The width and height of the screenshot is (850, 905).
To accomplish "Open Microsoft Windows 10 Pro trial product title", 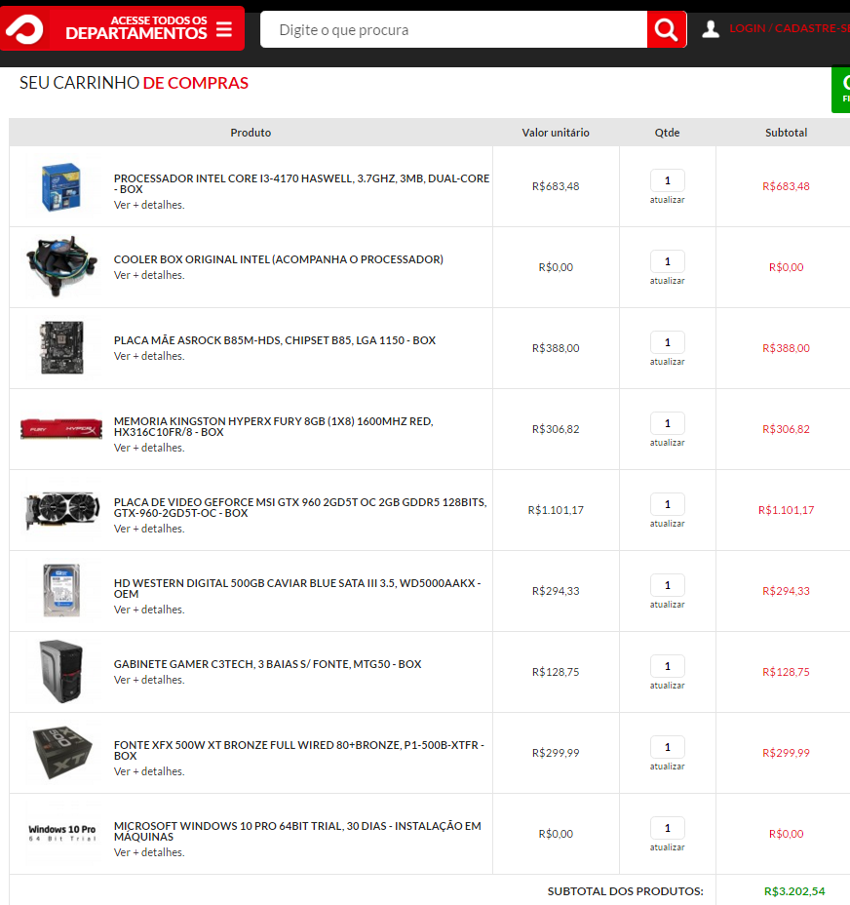I will pyautogui.click(x=297, y=831).
